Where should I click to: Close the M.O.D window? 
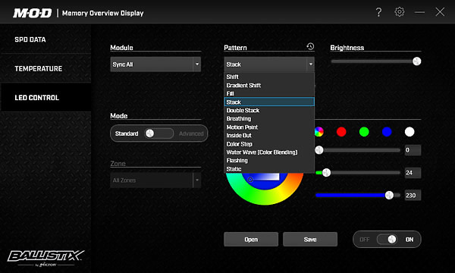(x=440, y=12)
